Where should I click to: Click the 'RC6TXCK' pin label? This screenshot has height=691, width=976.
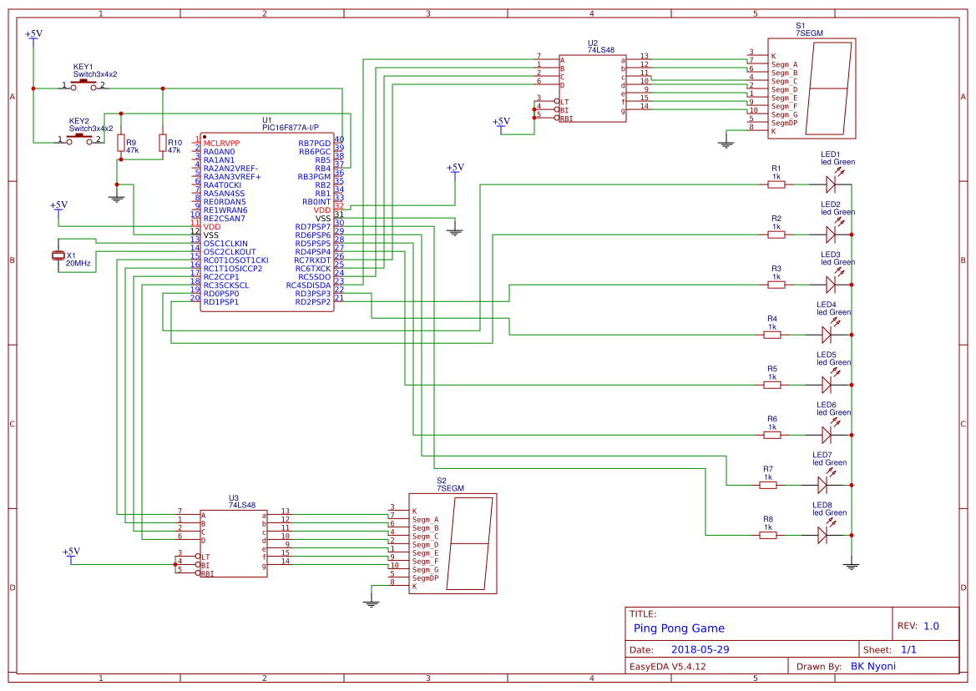[313, 269]
